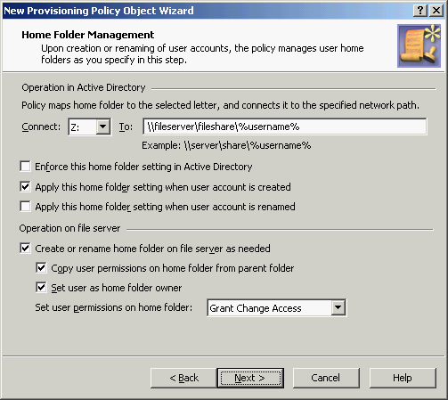Close the wizard with the X button

tap(436, 11)
